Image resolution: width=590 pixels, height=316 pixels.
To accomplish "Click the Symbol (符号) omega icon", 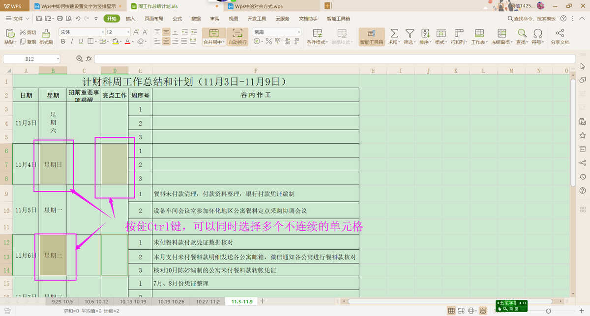I will click(x=538, y=33).
